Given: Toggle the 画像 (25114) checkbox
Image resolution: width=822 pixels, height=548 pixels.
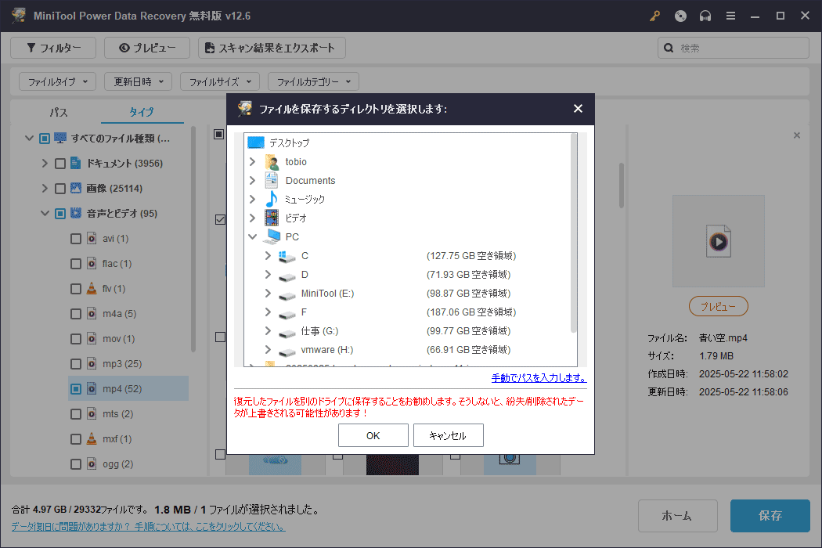Looking at the screenshot, I should pos(60,188).
